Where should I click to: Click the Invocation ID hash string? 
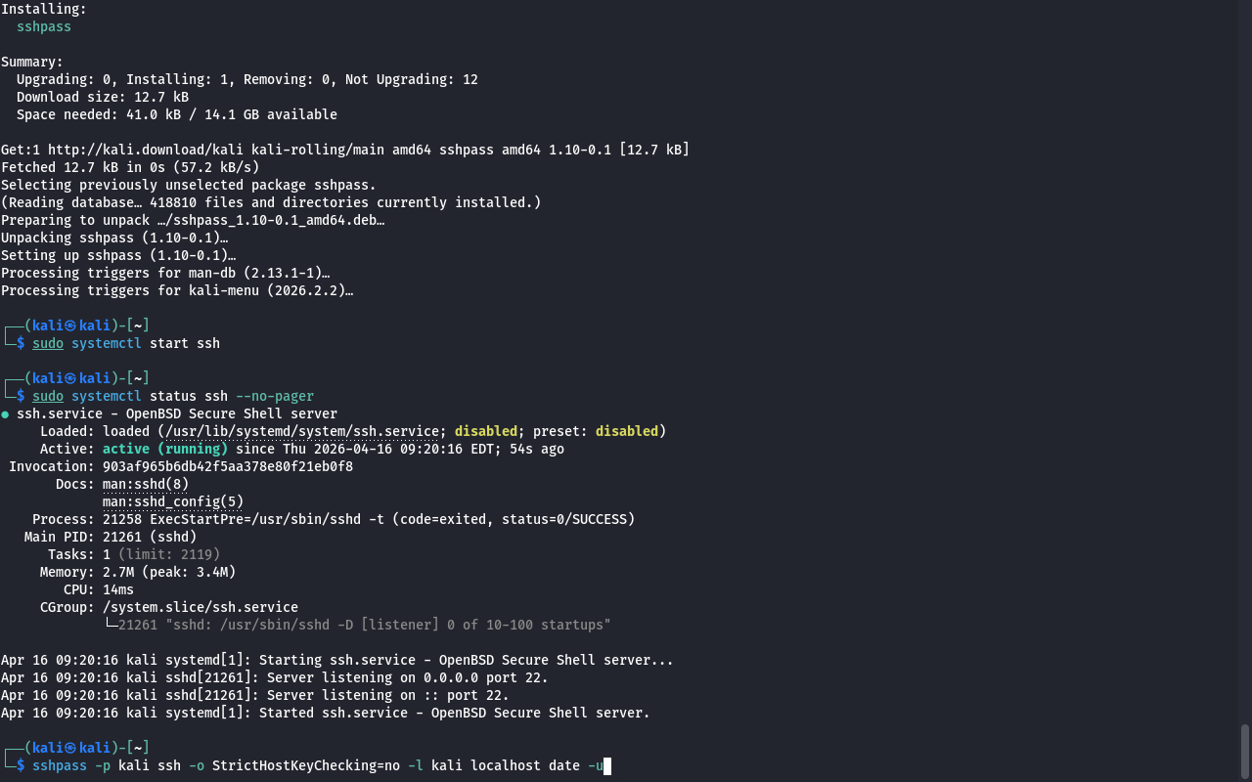(228, 466)
